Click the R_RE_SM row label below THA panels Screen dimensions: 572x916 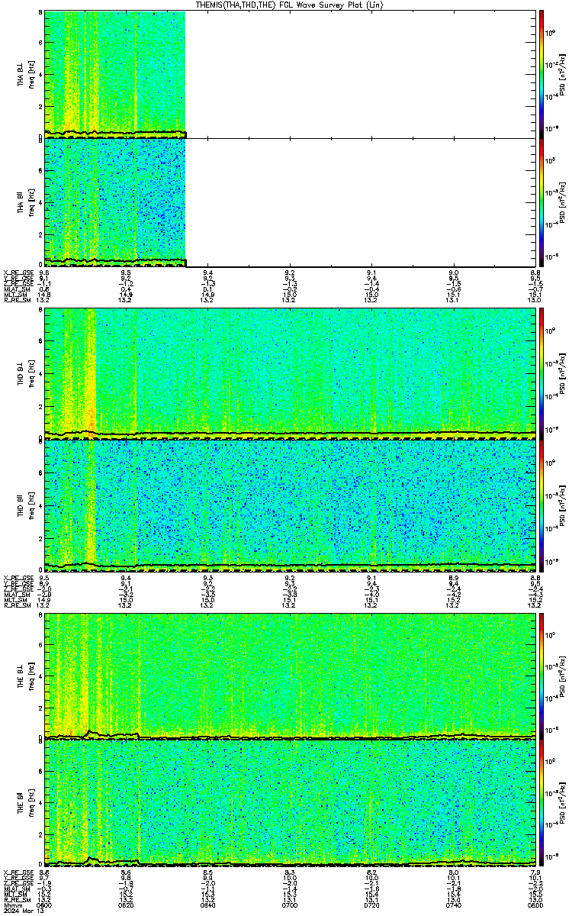pos(16,300)
